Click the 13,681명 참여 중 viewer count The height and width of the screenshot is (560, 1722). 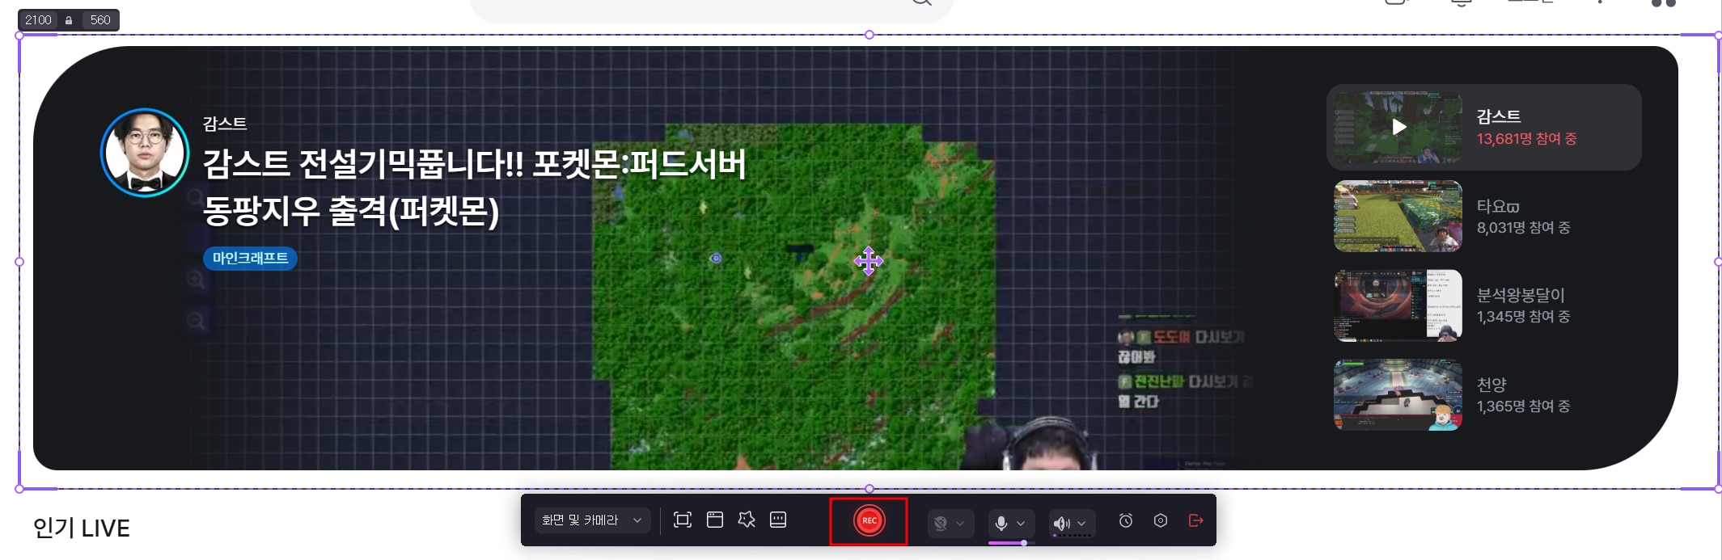click(1526, 139)
